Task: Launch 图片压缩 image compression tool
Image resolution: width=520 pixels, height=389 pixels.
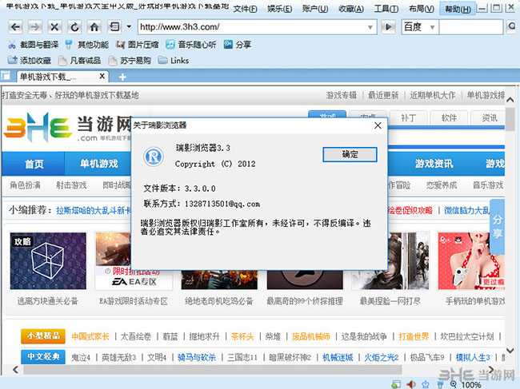Action: click(x=138, y=45)
